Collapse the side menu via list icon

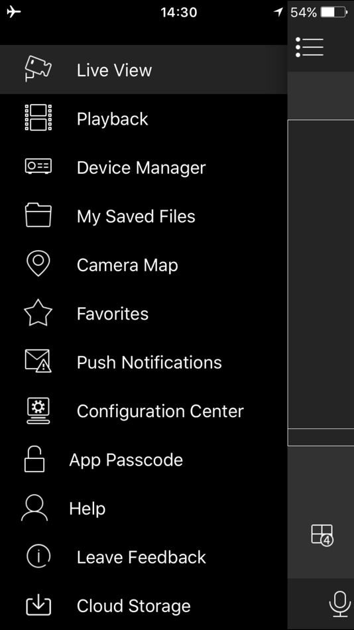pyautogui.click(x=310, y=47)
